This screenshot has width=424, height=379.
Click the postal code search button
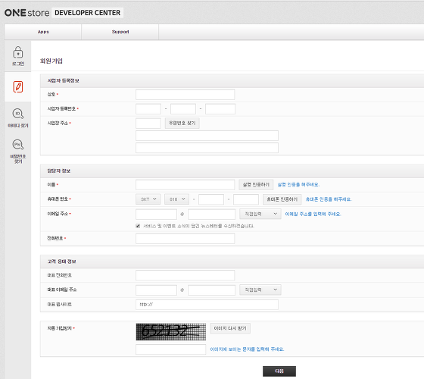click(182, 123)
